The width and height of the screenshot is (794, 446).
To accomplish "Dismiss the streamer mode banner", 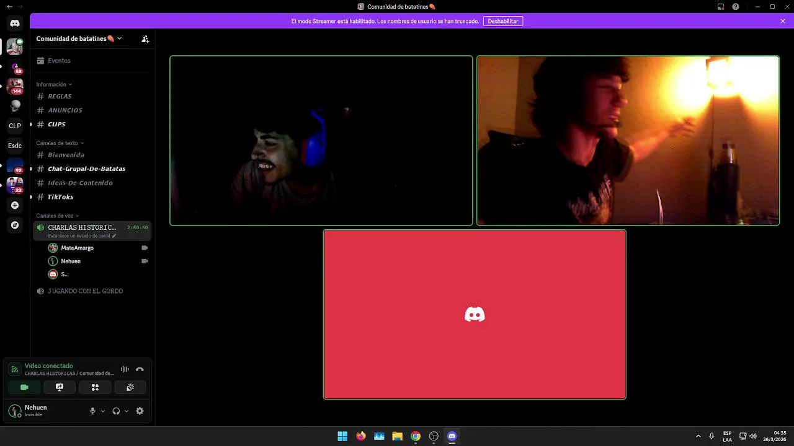I will click(x=783, y=21).
